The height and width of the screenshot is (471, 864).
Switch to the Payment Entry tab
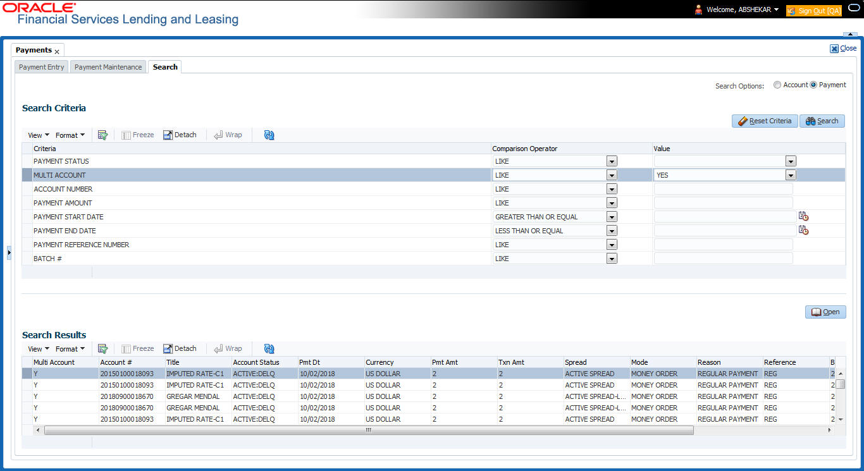pyautogui.click(x=42, y=67)
